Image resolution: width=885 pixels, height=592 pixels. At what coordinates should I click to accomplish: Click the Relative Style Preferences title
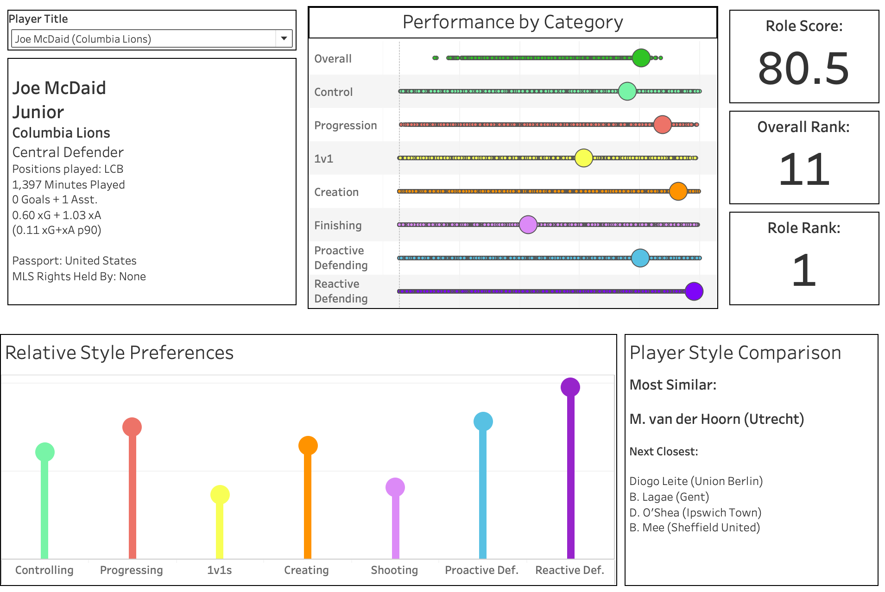pyautogui.click(x=120, y=353)
